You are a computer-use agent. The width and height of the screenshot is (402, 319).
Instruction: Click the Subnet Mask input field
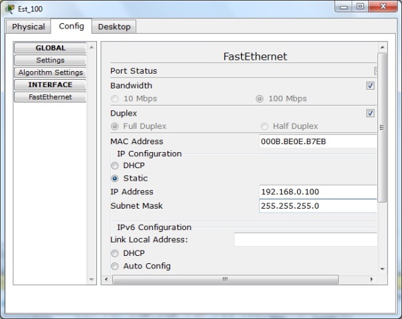click(x=318, y=206)
